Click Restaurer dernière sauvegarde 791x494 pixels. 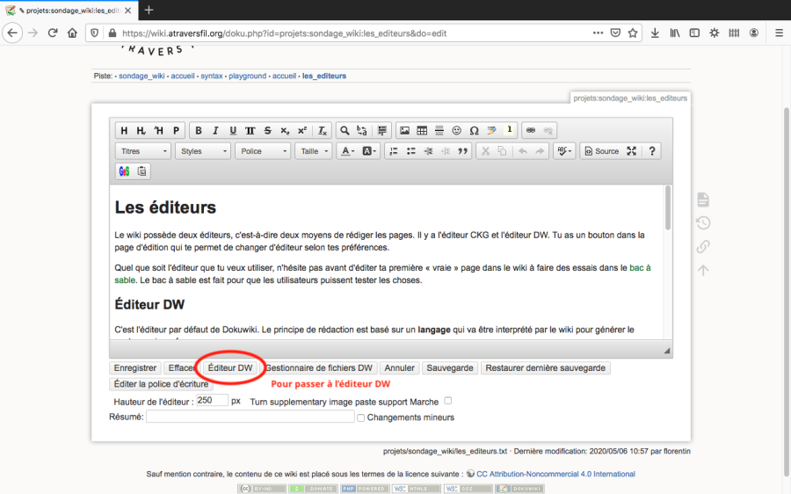click(x=545, y=368)
